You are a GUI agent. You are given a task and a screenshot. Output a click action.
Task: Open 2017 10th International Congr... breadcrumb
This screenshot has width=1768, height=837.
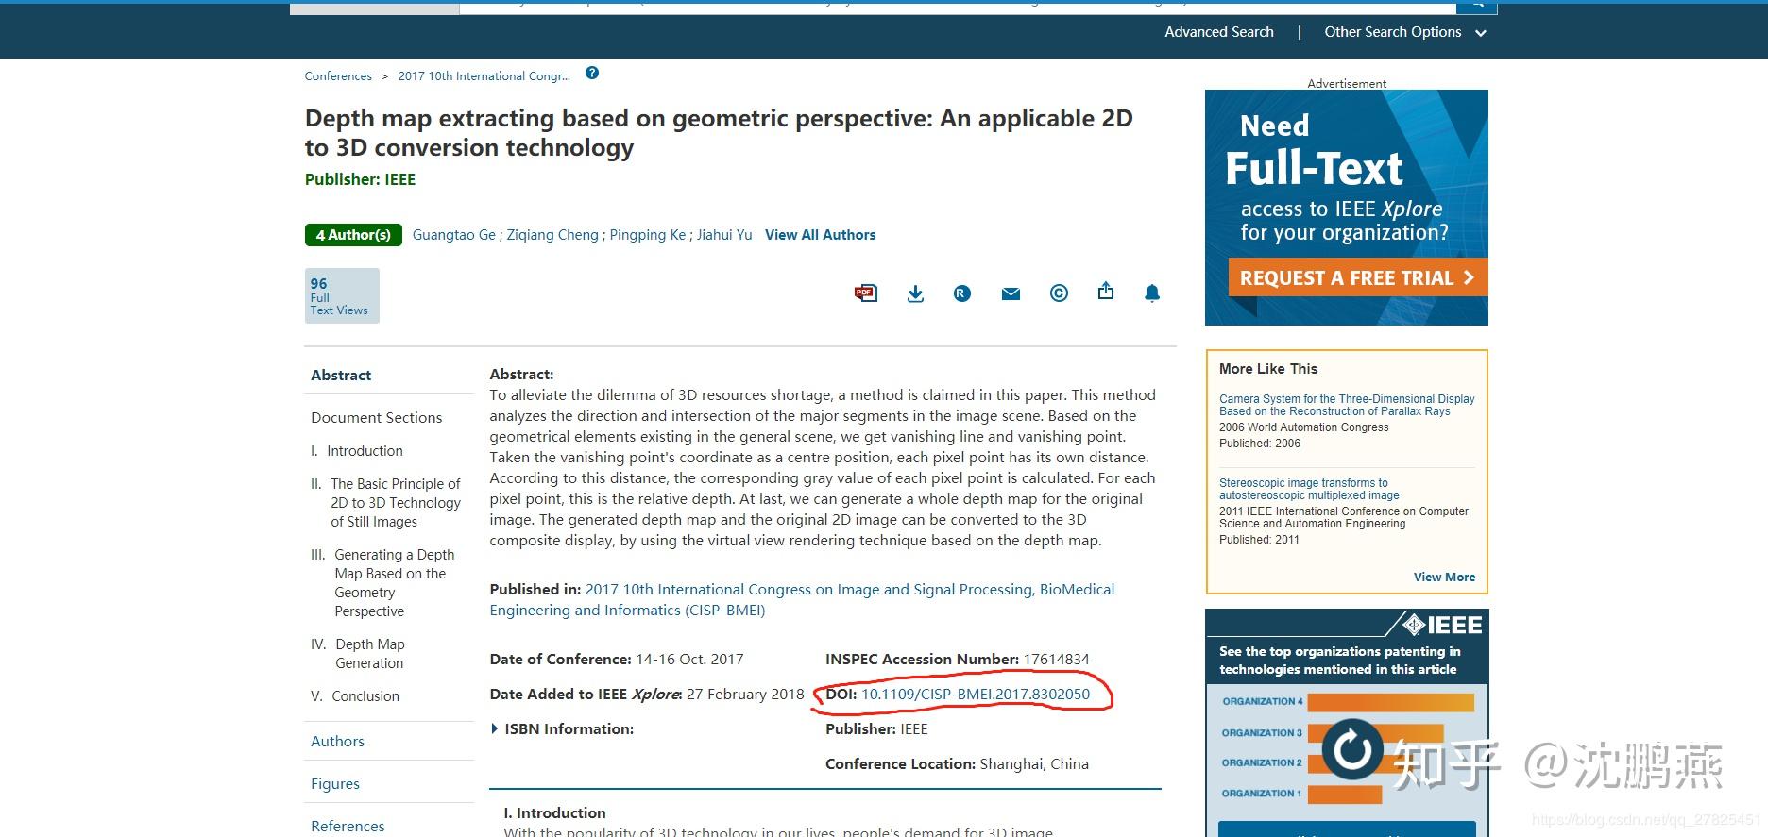pyautogui.click(x=484, y=76)
